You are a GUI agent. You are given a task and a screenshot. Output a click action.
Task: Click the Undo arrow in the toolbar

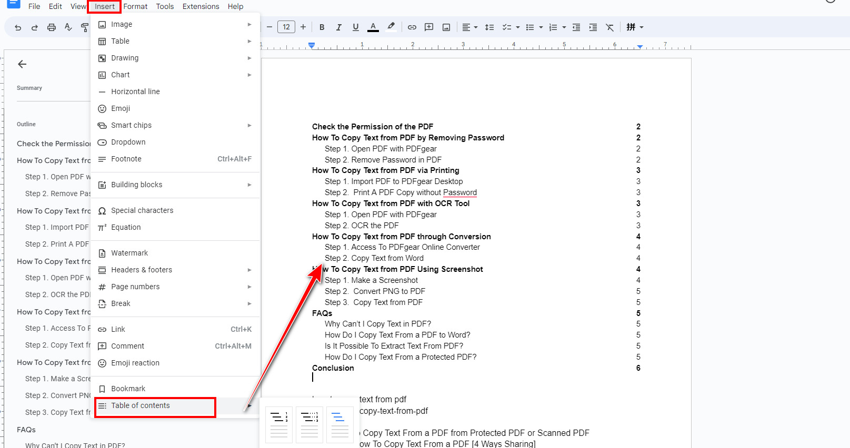click(x=18, y=27)
